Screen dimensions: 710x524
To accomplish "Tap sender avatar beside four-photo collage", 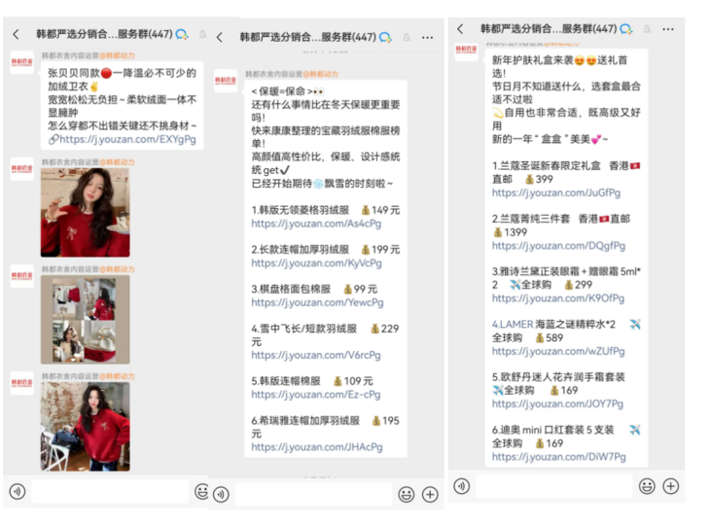I will (21, 276).
